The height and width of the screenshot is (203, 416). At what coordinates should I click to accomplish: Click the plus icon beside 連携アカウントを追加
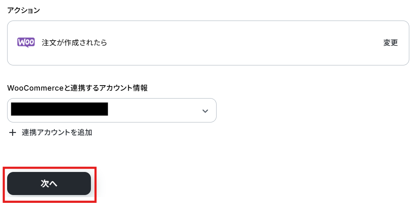tap(13, 133)
